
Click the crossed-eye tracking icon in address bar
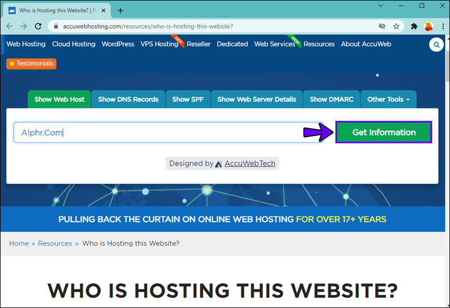tap(381, 26)
